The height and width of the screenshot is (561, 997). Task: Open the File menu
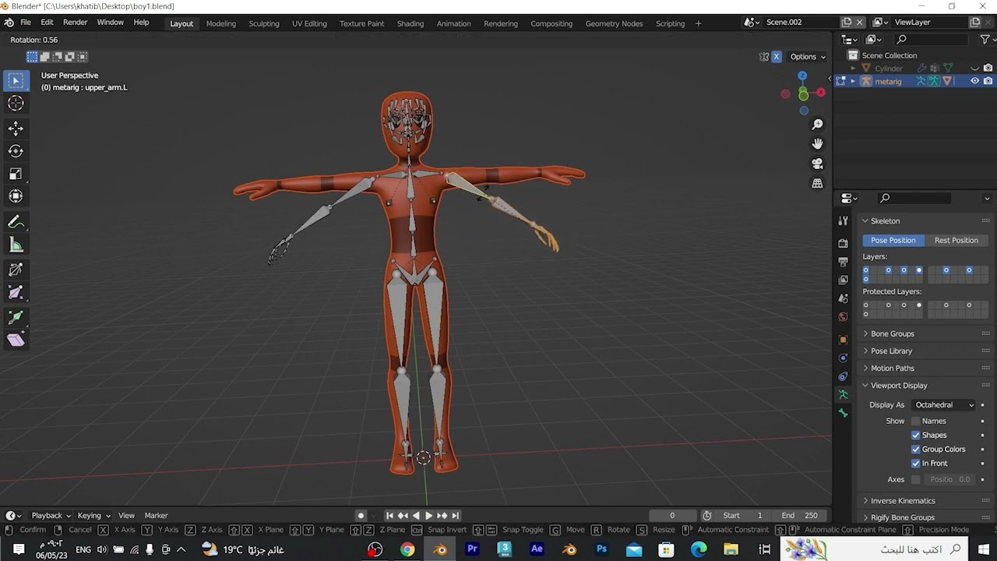click(26, 23)
